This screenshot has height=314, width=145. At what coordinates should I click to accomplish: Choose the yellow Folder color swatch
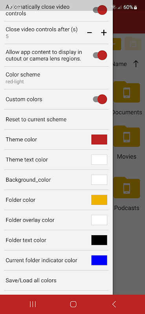[x=99, y=200]
